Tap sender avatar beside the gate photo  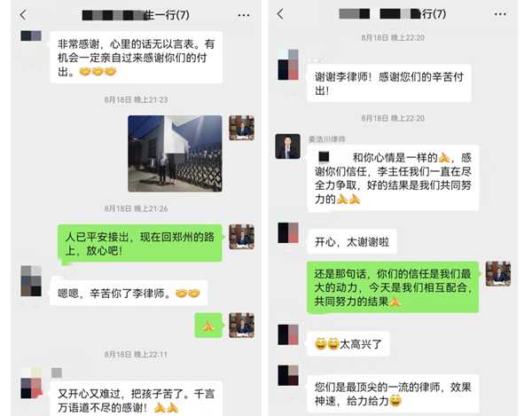(241, 128)
